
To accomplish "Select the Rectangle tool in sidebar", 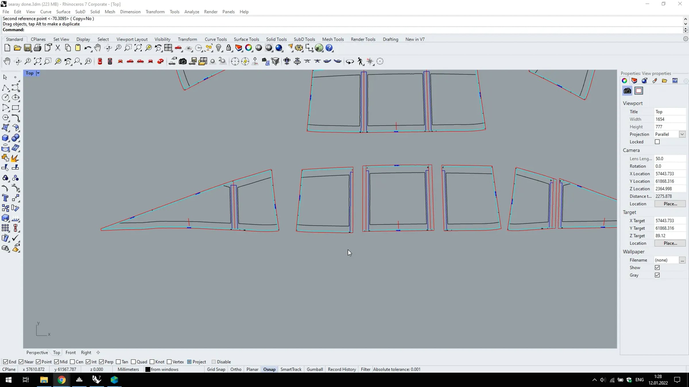I will (16, 108).
